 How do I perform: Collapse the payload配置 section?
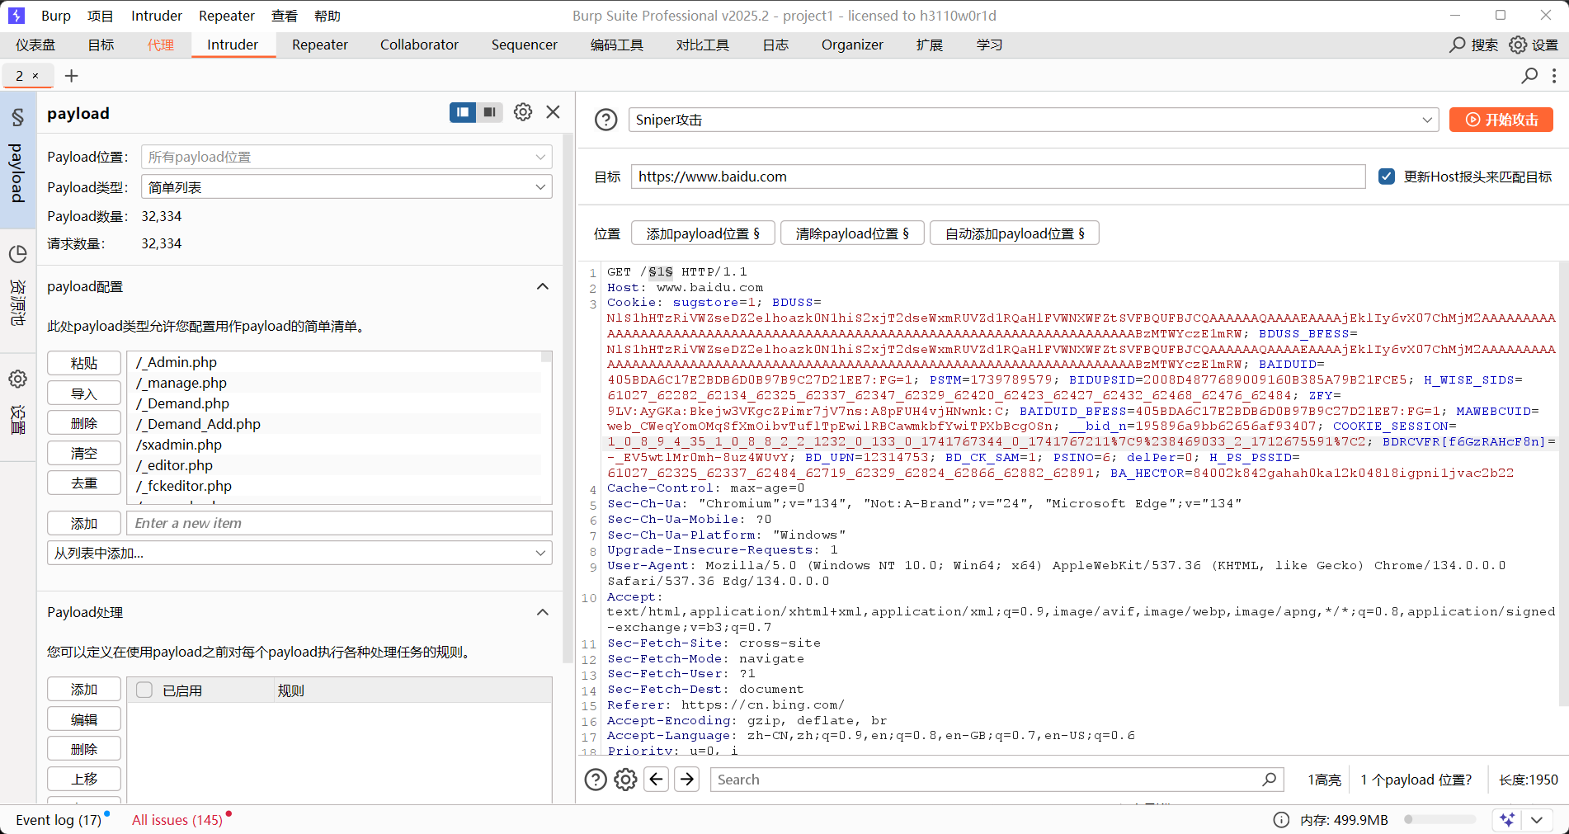point(543,286)
